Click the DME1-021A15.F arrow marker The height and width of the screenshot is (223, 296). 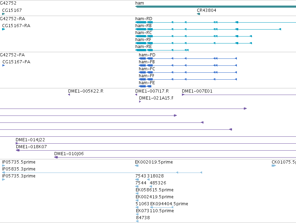[x=140, y=102]
